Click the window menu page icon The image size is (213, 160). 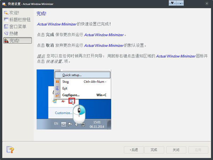click(6, 26)
